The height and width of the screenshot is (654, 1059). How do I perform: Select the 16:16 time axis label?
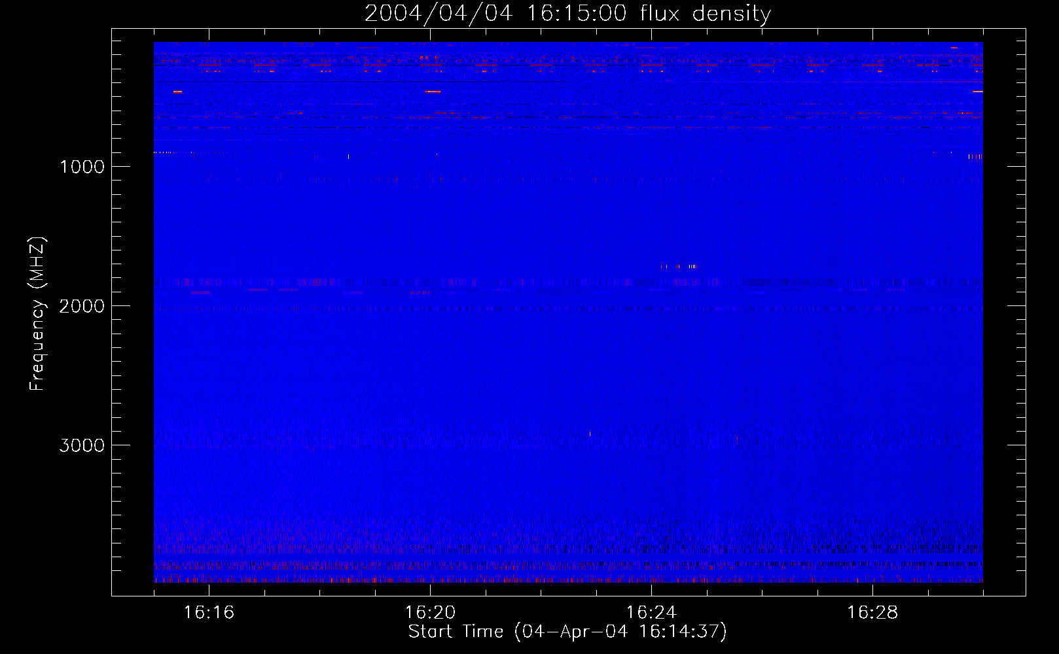pos(209,613)
